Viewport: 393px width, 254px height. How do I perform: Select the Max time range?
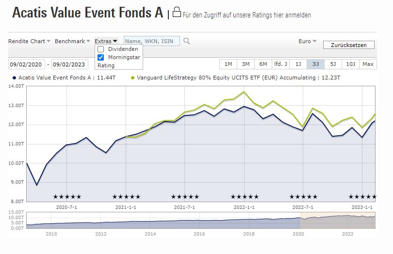(x=368, y=64)
